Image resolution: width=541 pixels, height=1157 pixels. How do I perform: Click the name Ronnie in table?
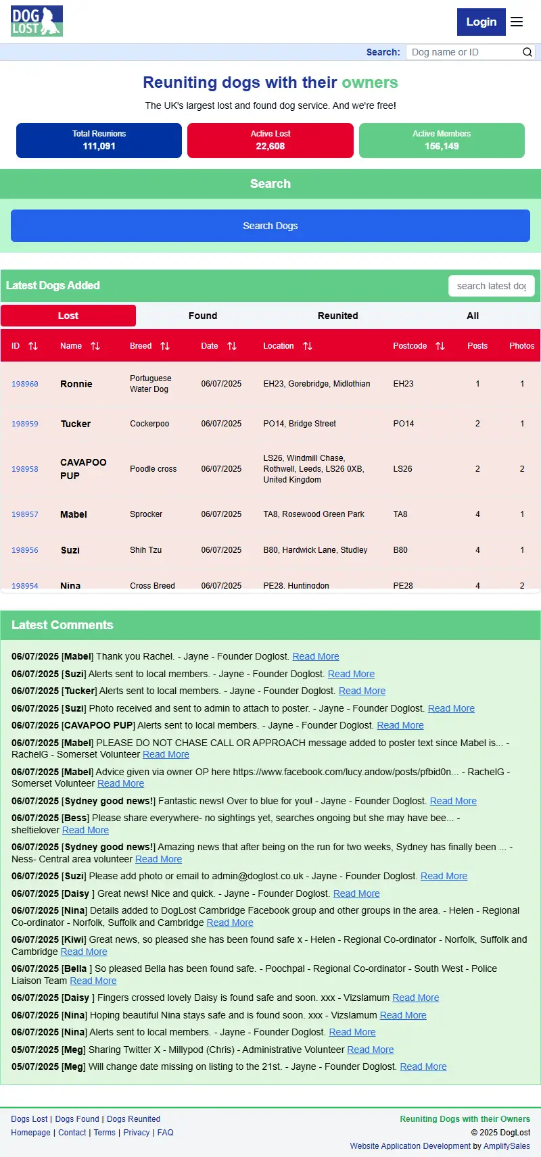click(x=76, y=384)
